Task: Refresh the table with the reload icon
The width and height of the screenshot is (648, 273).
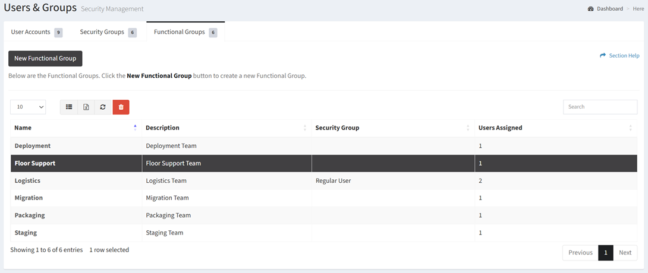Action: pyautogui.click(x=103, y=107)
